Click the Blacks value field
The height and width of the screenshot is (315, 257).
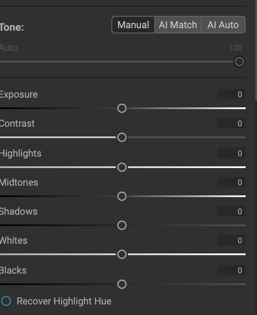click(232, 270)
